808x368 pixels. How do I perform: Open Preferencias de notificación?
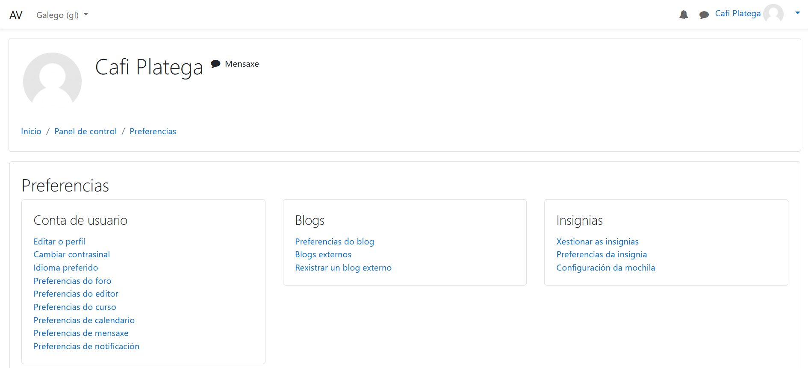click(86, 346)
